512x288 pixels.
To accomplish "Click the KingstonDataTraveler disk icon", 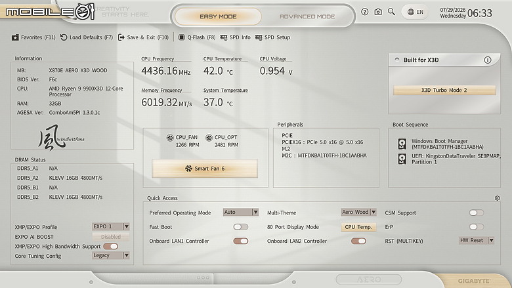I will [402, 159].
